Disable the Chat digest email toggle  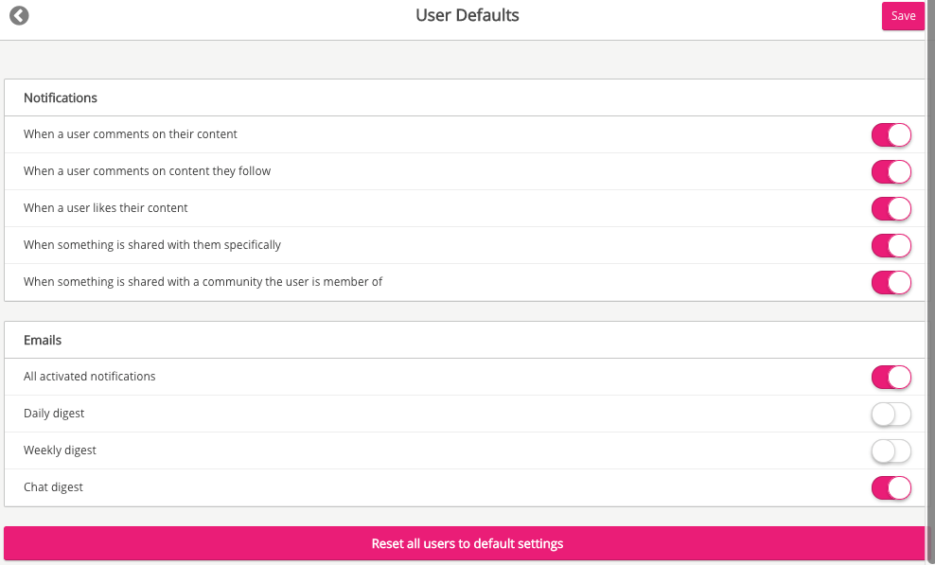[x=891, y=487]
